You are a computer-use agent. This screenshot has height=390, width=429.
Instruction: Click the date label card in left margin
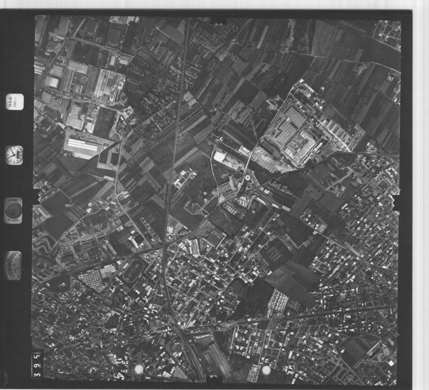click(14, 102)
